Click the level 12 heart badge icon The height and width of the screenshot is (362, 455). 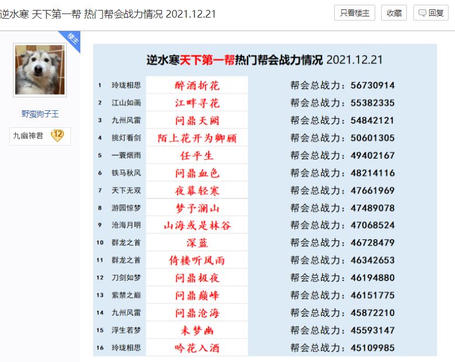(57, 136)
